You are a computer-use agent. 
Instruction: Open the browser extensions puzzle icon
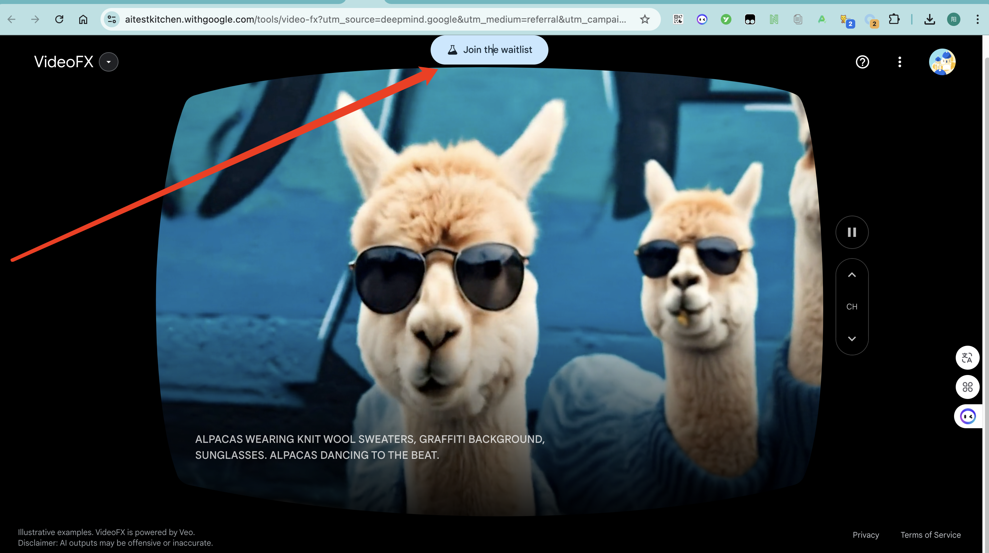pyautogui.click(x=894, y=19)
